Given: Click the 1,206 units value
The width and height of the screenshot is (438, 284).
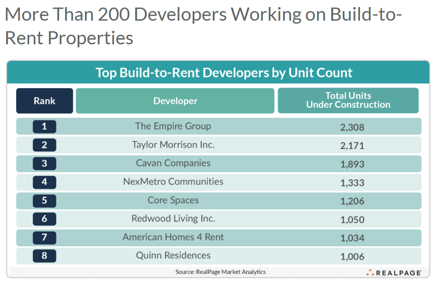Looking at the screenshot, I should [352, 201].
